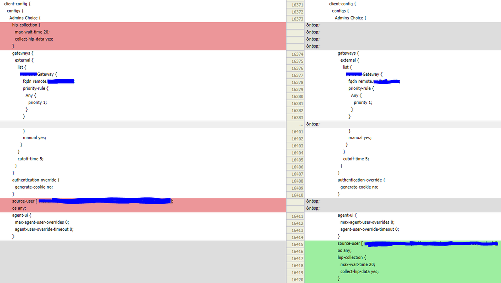This screenshot has width=501, height=283.
Task: Click 'generate-cookie no;' in the right pane
Action: tap(359, 187)
